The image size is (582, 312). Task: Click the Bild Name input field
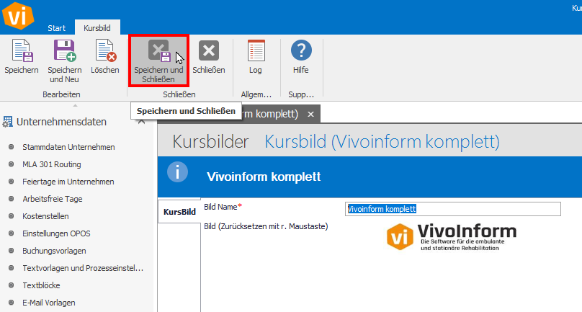pos(453,209)
